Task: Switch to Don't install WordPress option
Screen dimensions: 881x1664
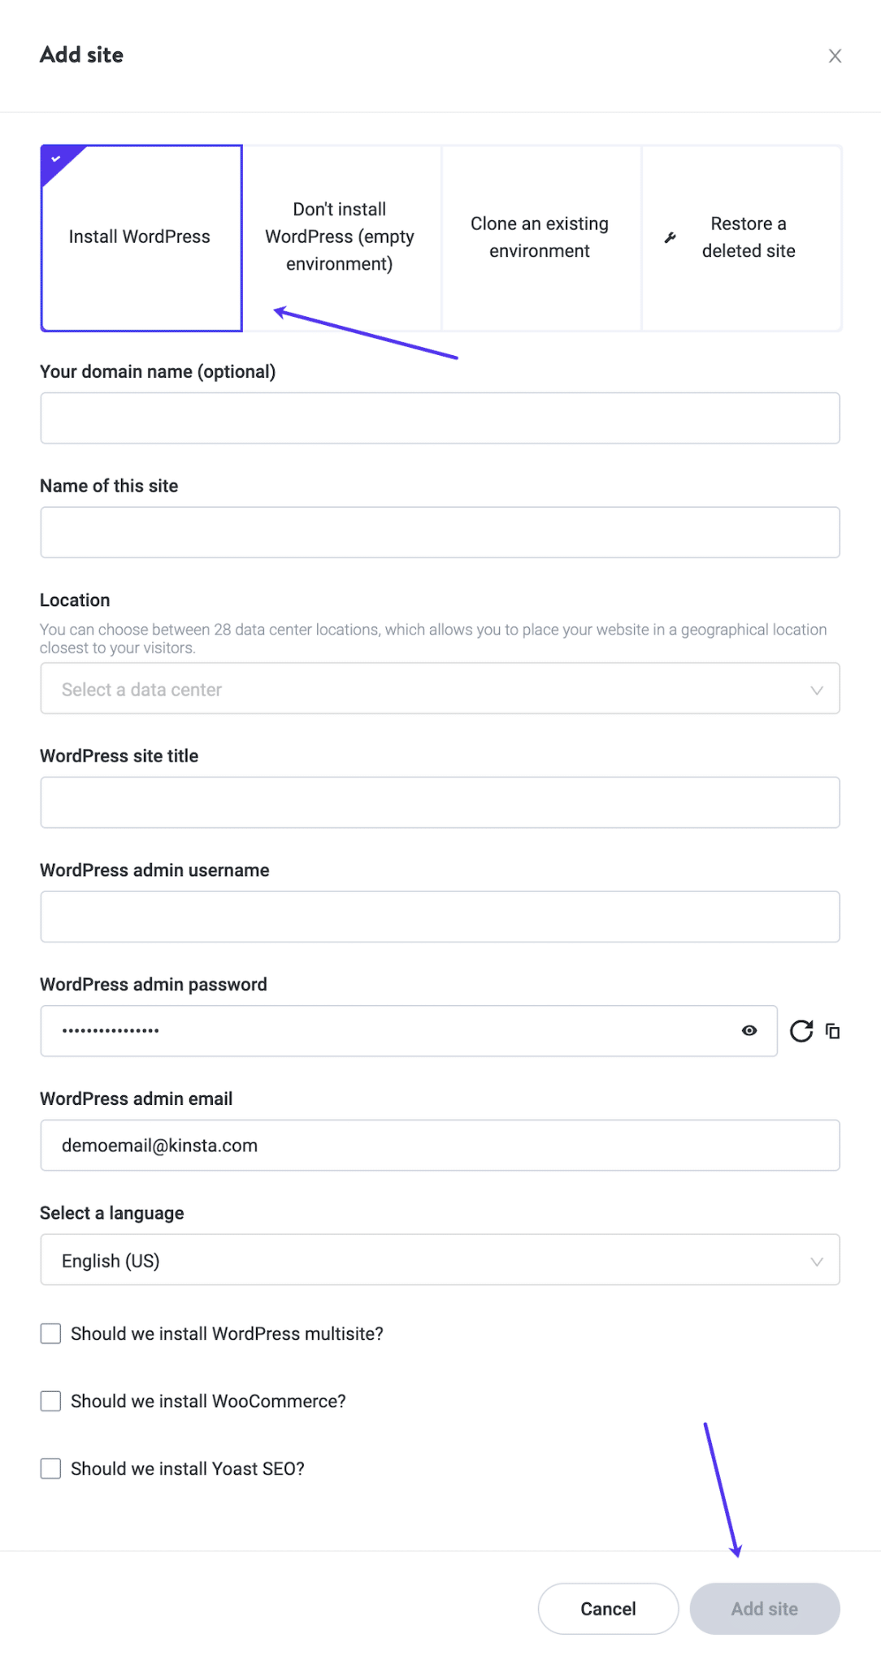Action: point(341,236)
